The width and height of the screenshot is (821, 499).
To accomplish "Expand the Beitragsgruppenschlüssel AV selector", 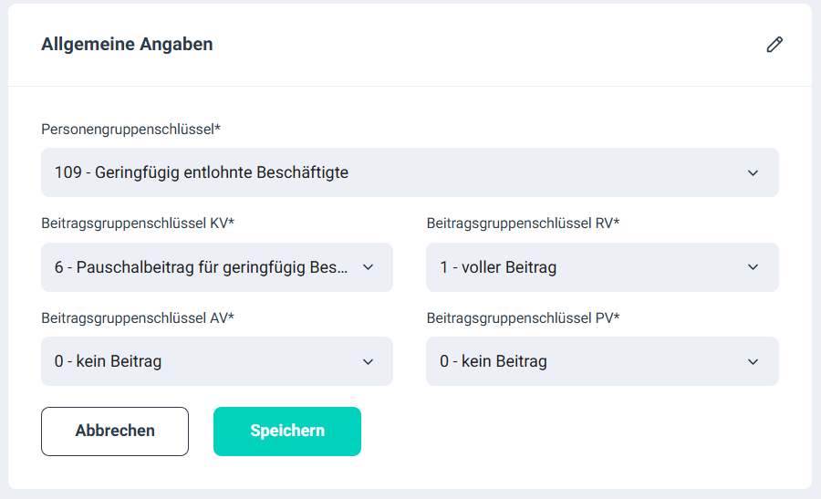I will coord(216,361).
